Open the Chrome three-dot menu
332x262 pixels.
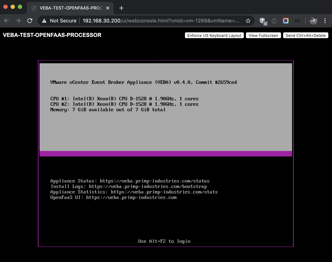tap(325, 21)
